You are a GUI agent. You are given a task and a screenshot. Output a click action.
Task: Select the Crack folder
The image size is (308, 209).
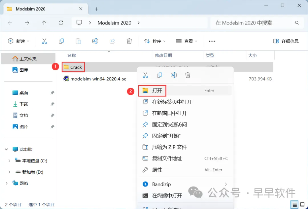[x=73, y=67]
